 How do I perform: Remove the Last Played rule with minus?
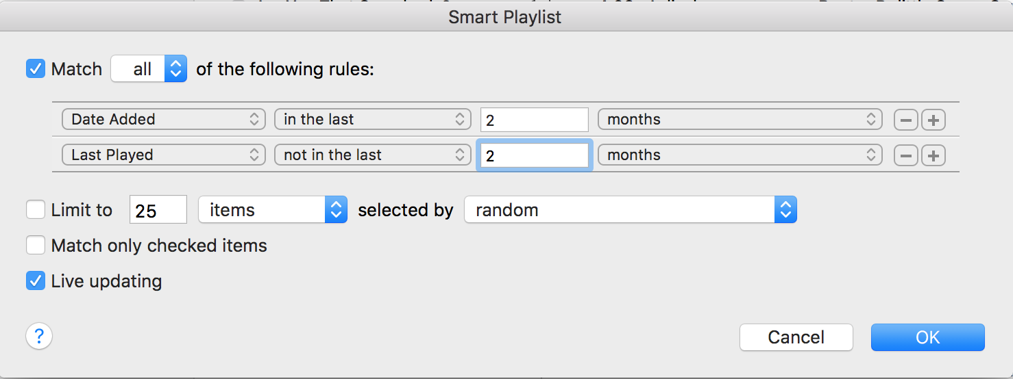(x=905, y=155)
